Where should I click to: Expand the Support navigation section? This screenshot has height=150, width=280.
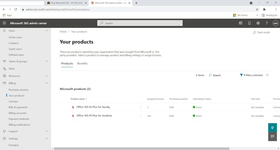coord(46,131)
